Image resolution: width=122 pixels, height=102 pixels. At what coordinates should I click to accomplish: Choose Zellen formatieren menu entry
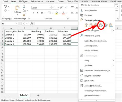coord(93,86)
